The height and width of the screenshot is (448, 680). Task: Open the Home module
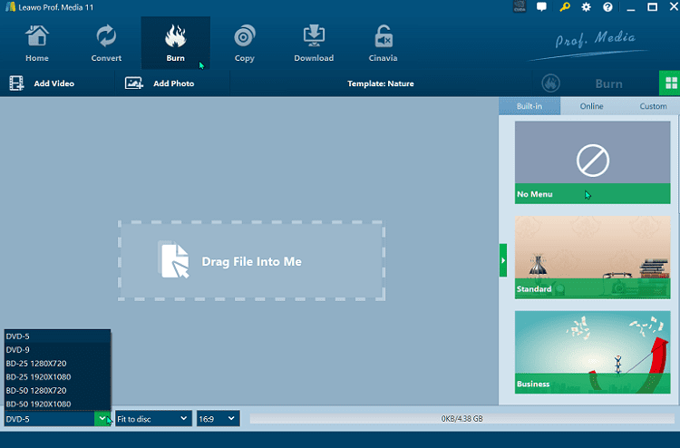pyautogui.click(x=37, y=43)
